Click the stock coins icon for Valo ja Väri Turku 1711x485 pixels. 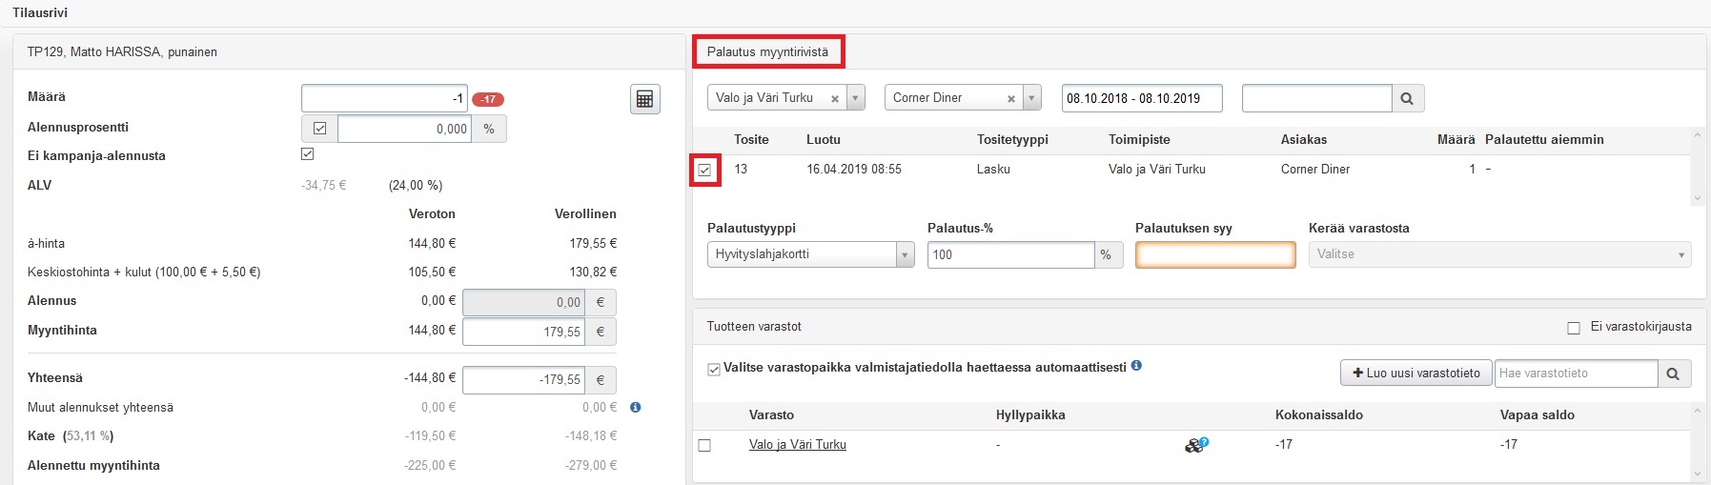(1195, 445)
